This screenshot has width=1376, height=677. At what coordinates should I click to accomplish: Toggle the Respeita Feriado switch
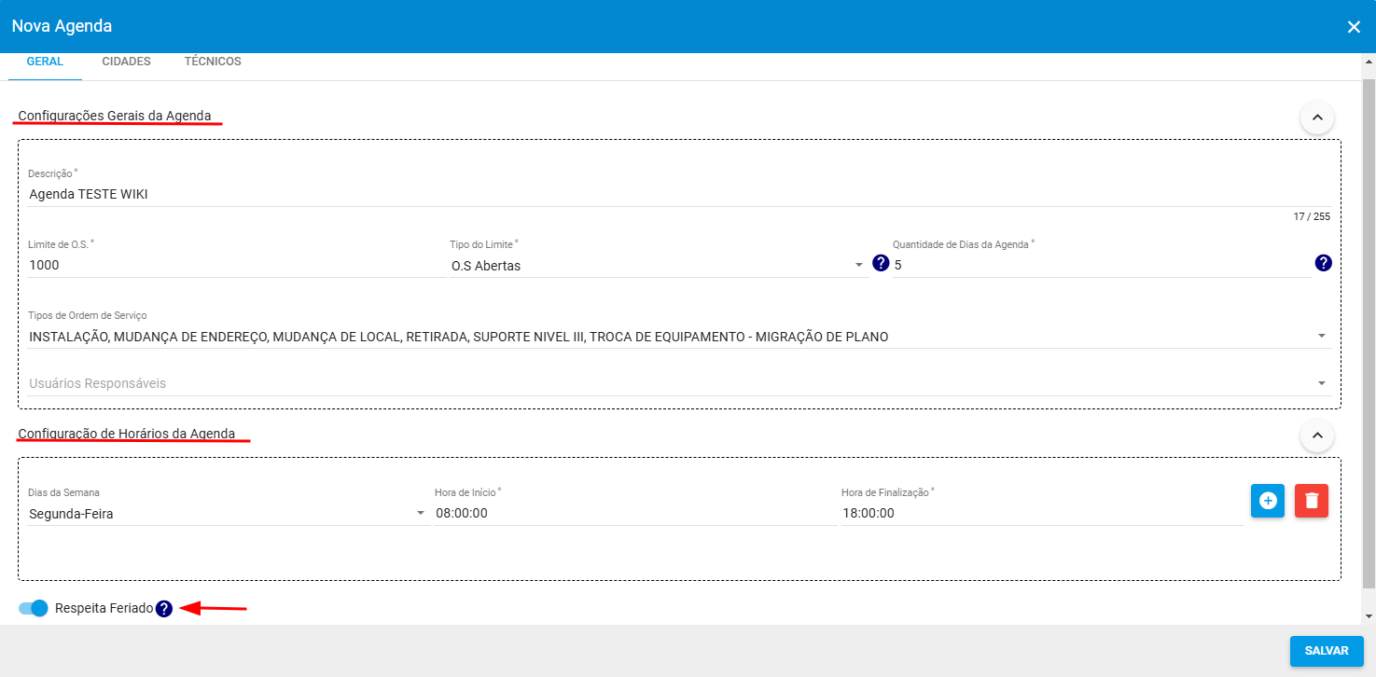click(x=34, y=608)
